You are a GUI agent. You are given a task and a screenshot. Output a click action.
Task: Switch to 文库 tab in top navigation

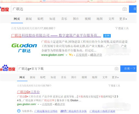click(111, 19)
